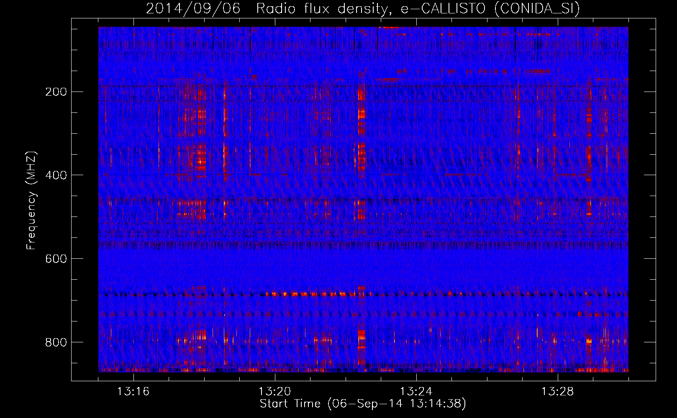Click the 'Start Time (06-Sep-14 13:14:38)' x-axis label
The image size is (677, 418).
tap(363, 404)
